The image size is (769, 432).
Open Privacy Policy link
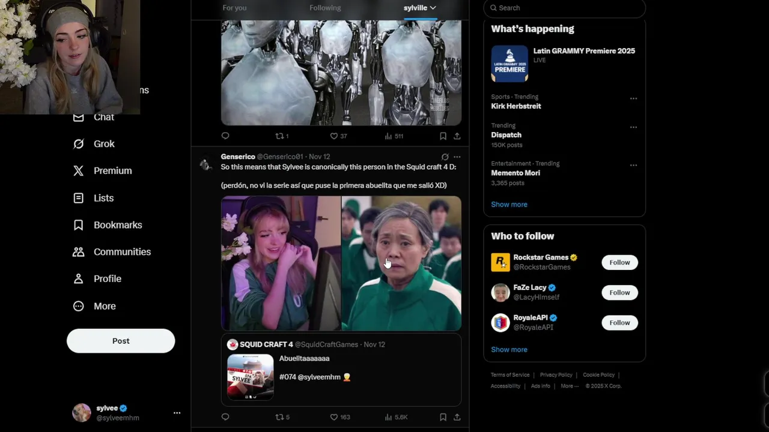[556, 375]
